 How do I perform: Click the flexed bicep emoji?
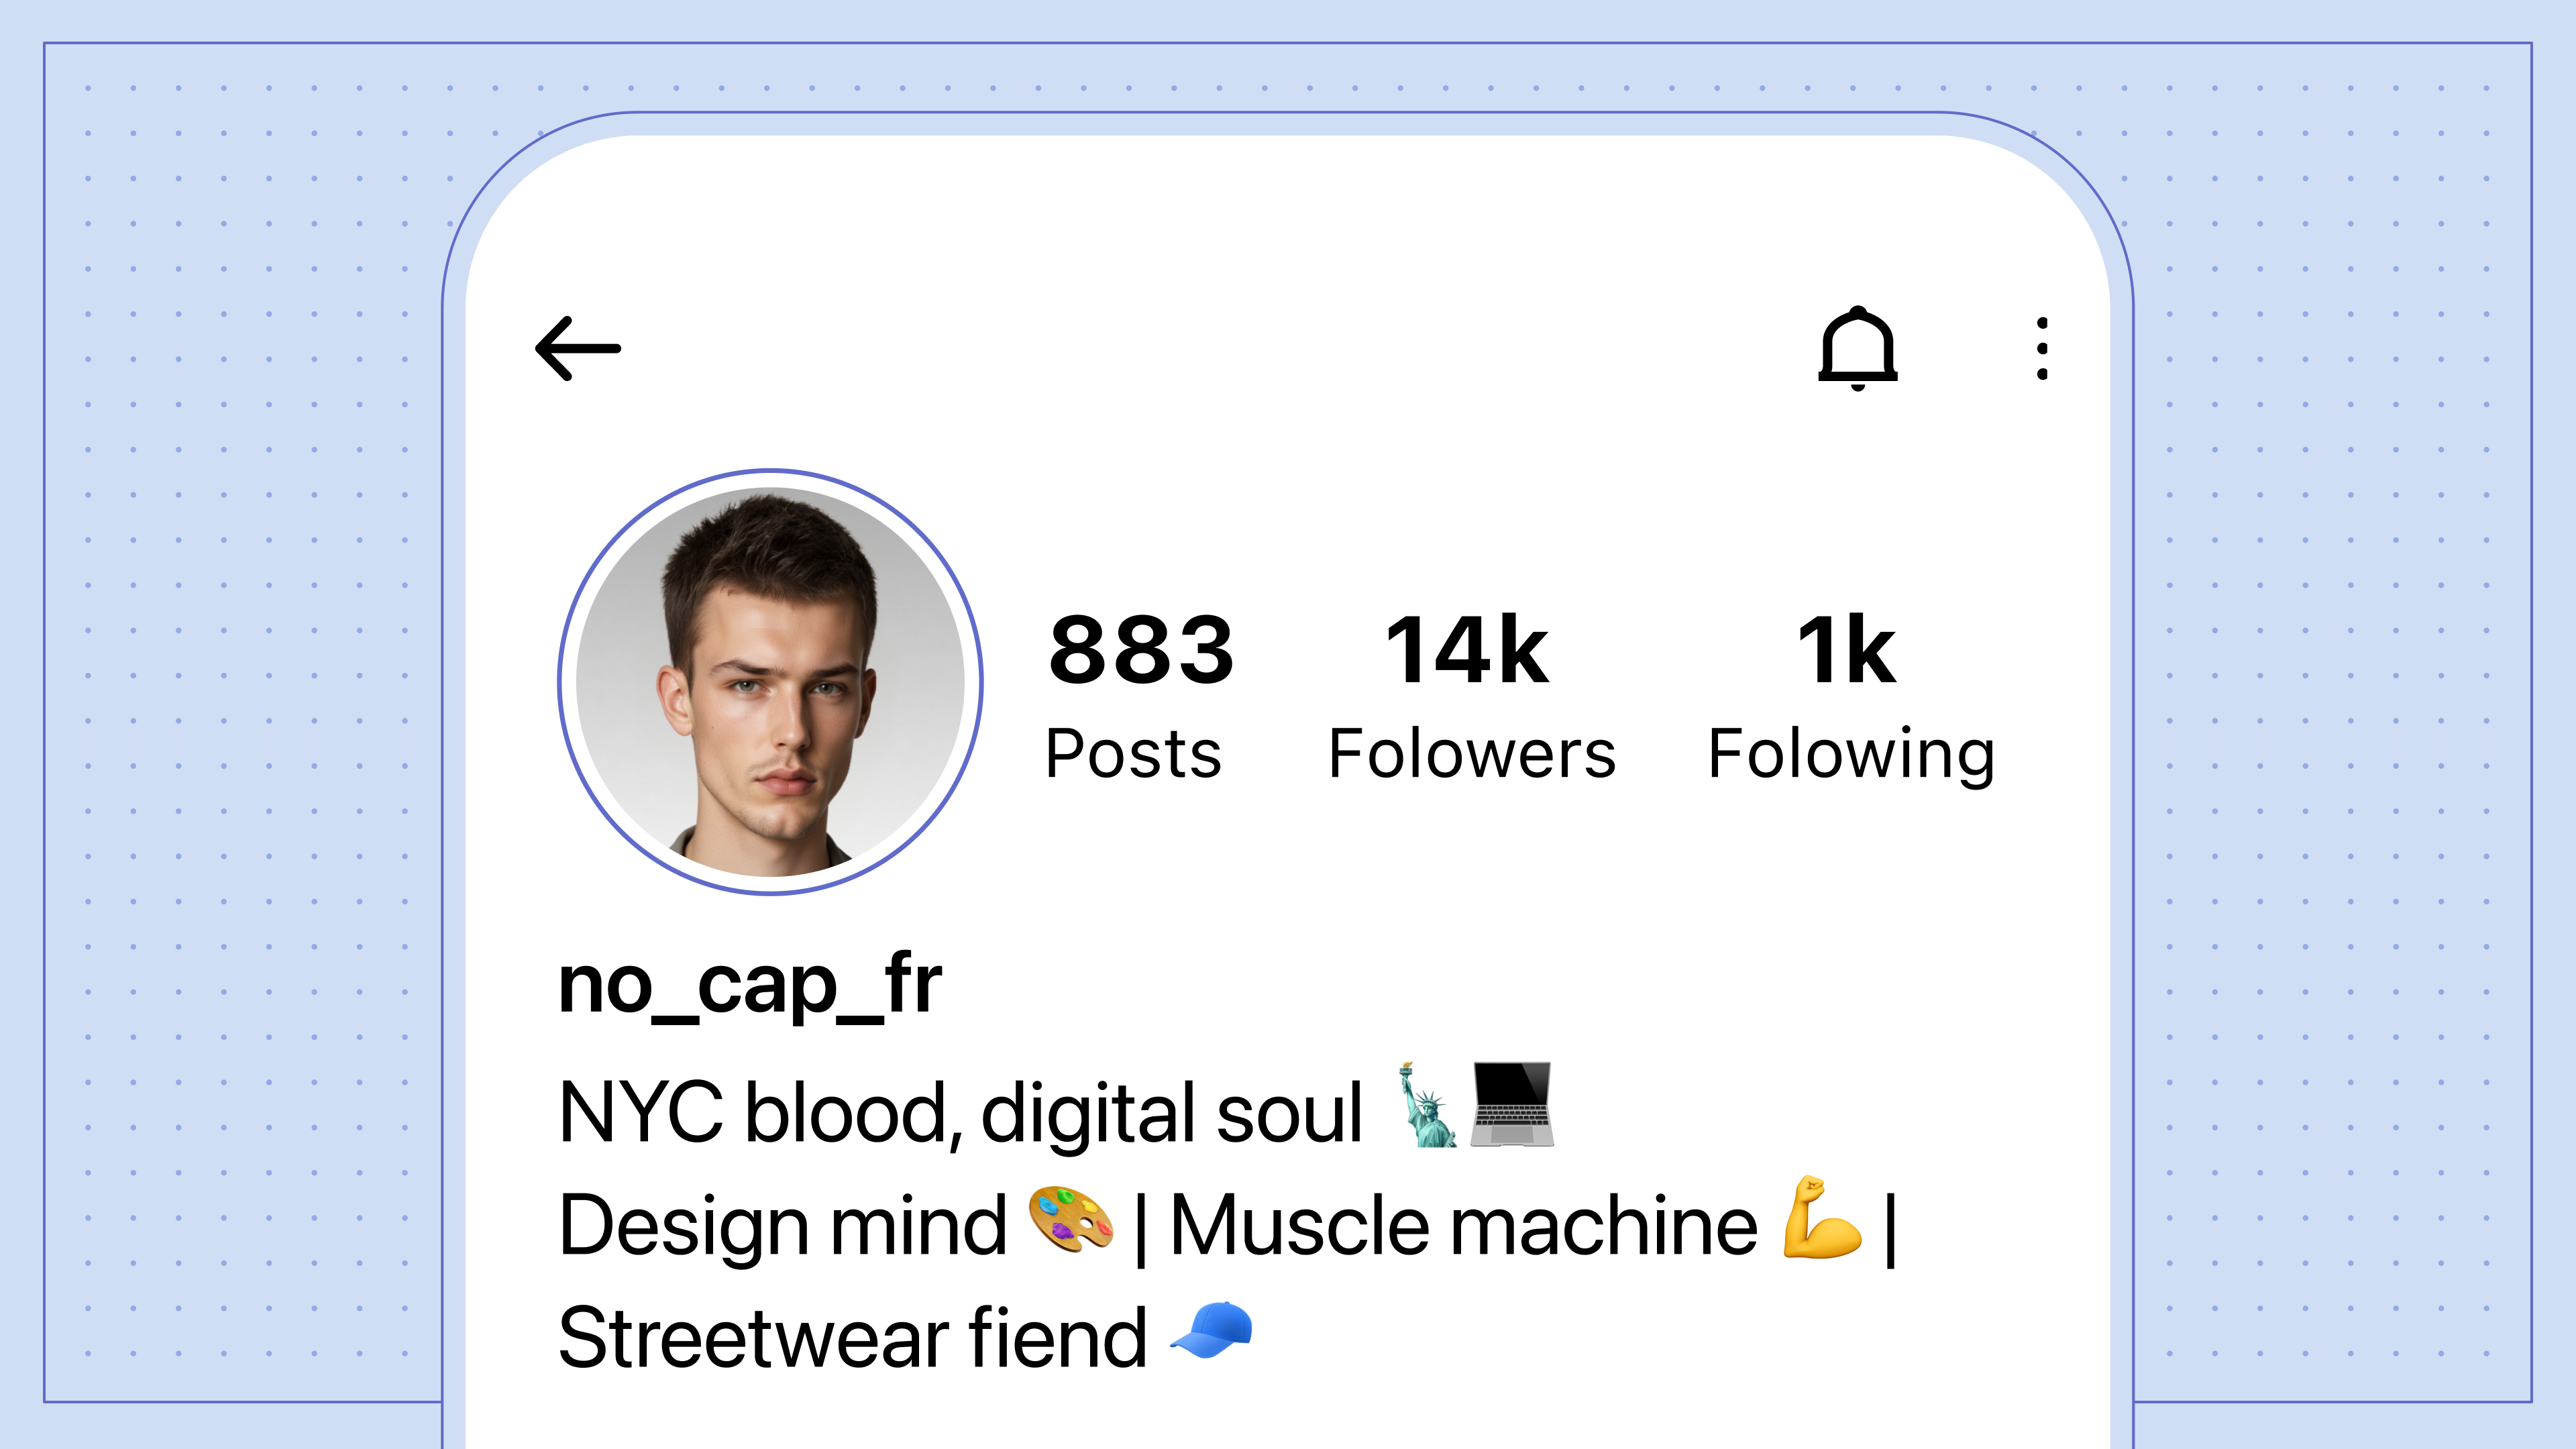coord(1822,1218)
